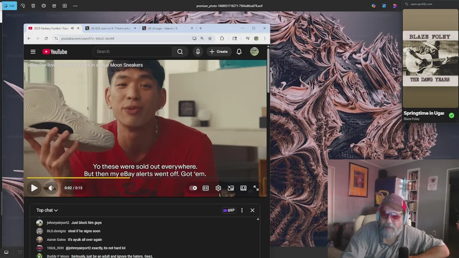Click the Edit button in Photos viewer
The image size is (459, 258).
pyautogui.click(x=9, y=6)
